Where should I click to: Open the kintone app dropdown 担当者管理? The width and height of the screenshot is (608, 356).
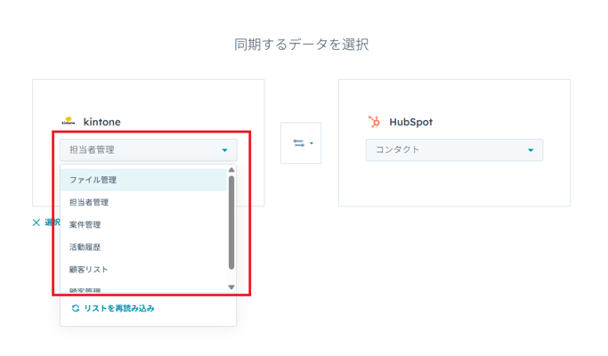[x=148, y=150]
